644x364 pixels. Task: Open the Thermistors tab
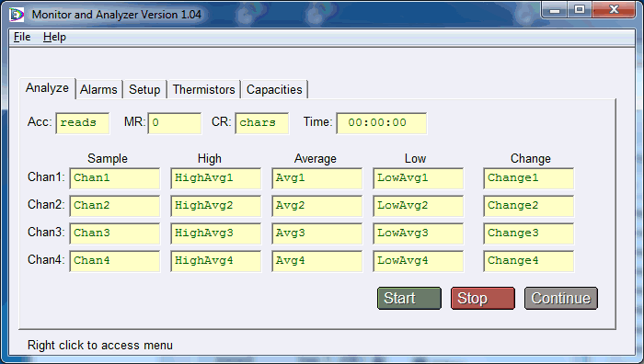(203, 89)
